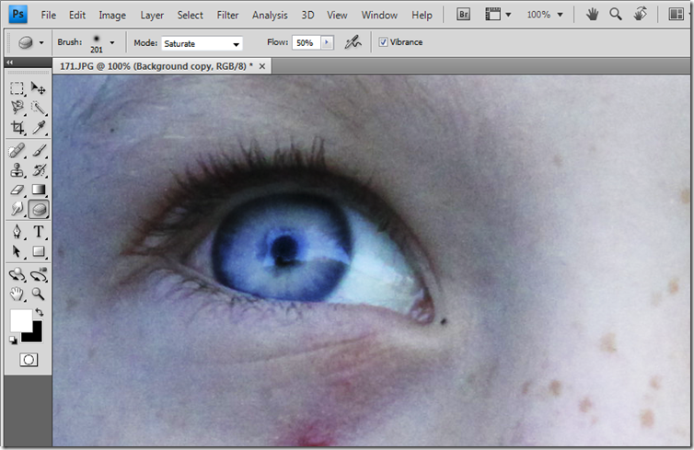Select the Pen tool

point(17,231)
